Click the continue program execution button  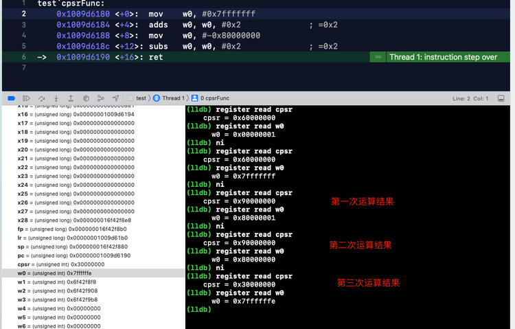27,98
